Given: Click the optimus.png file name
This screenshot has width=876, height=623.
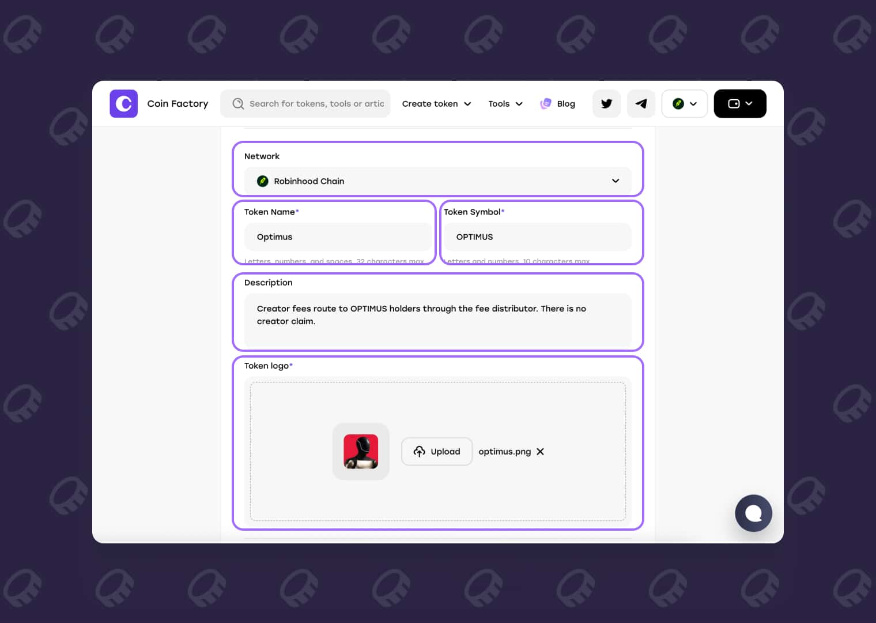Looking at the screenshot, I should [505, 452].
